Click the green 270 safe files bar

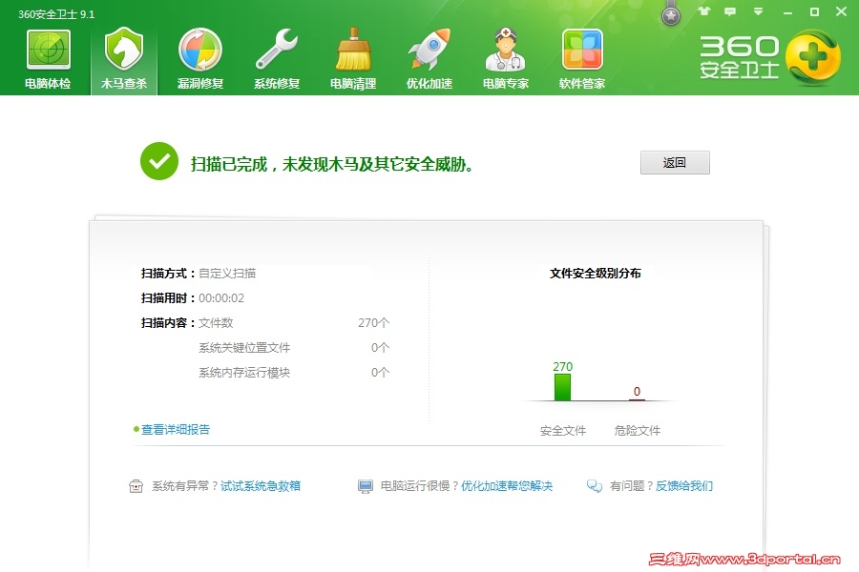tap(562, 388)
